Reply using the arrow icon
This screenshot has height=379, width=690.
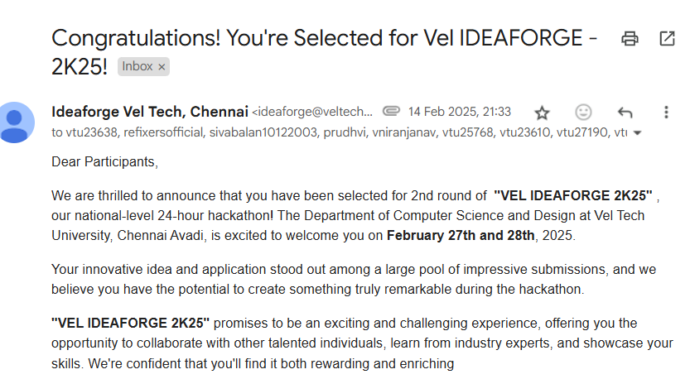[x=625, y=113]
